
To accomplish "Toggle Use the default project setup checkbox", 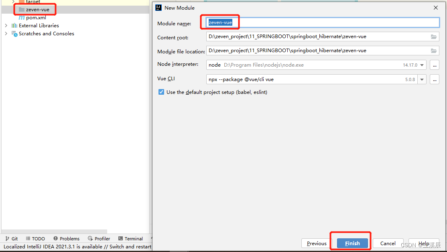I will (161, 92).
